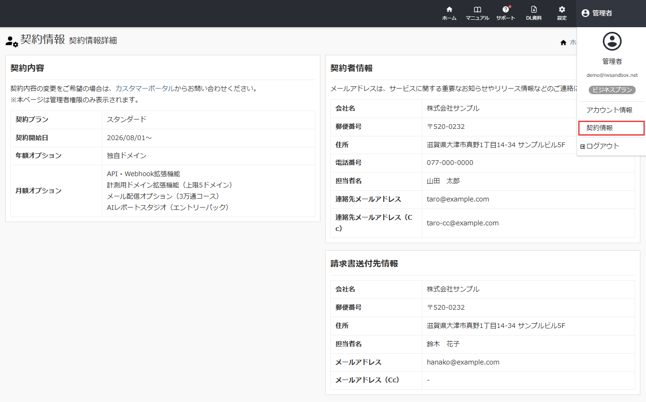Click phone number 077-000-0000
The height and width of the screenshot is (402, 646).
click(450, 163)
